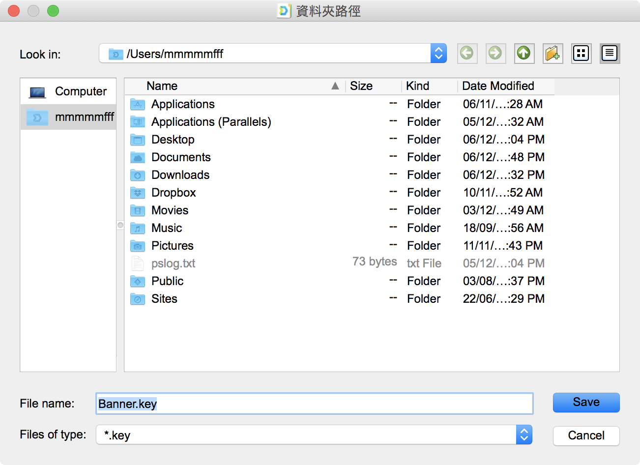Switch to detailed list view

pos(610,53)
